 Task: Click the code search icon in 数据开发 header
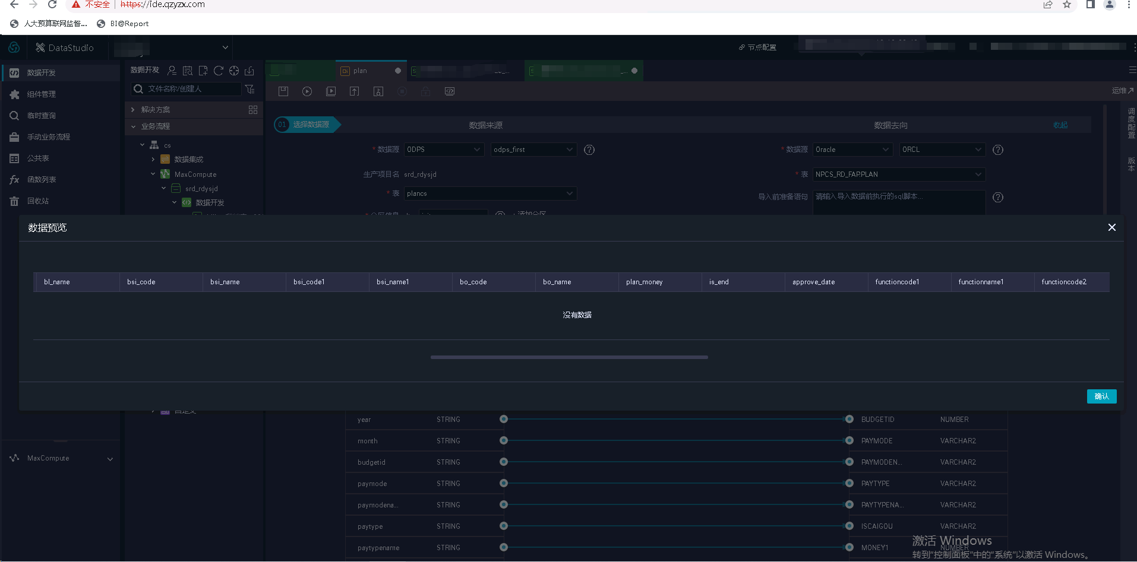tap(188, 71)
